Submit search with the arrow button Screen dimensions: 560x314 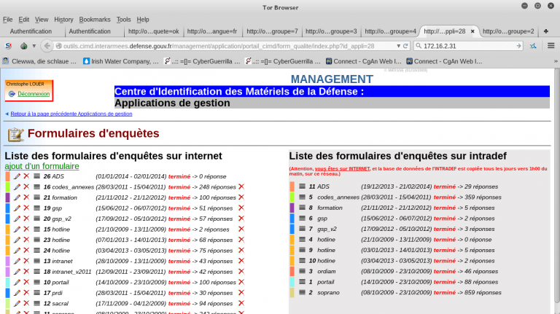pos(518,46)
